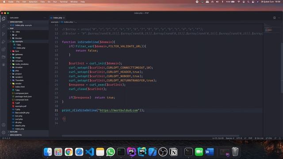This screenshot has height=159, width=283.
Task: Select the index.php editor tab
Action: pos(57,18)
